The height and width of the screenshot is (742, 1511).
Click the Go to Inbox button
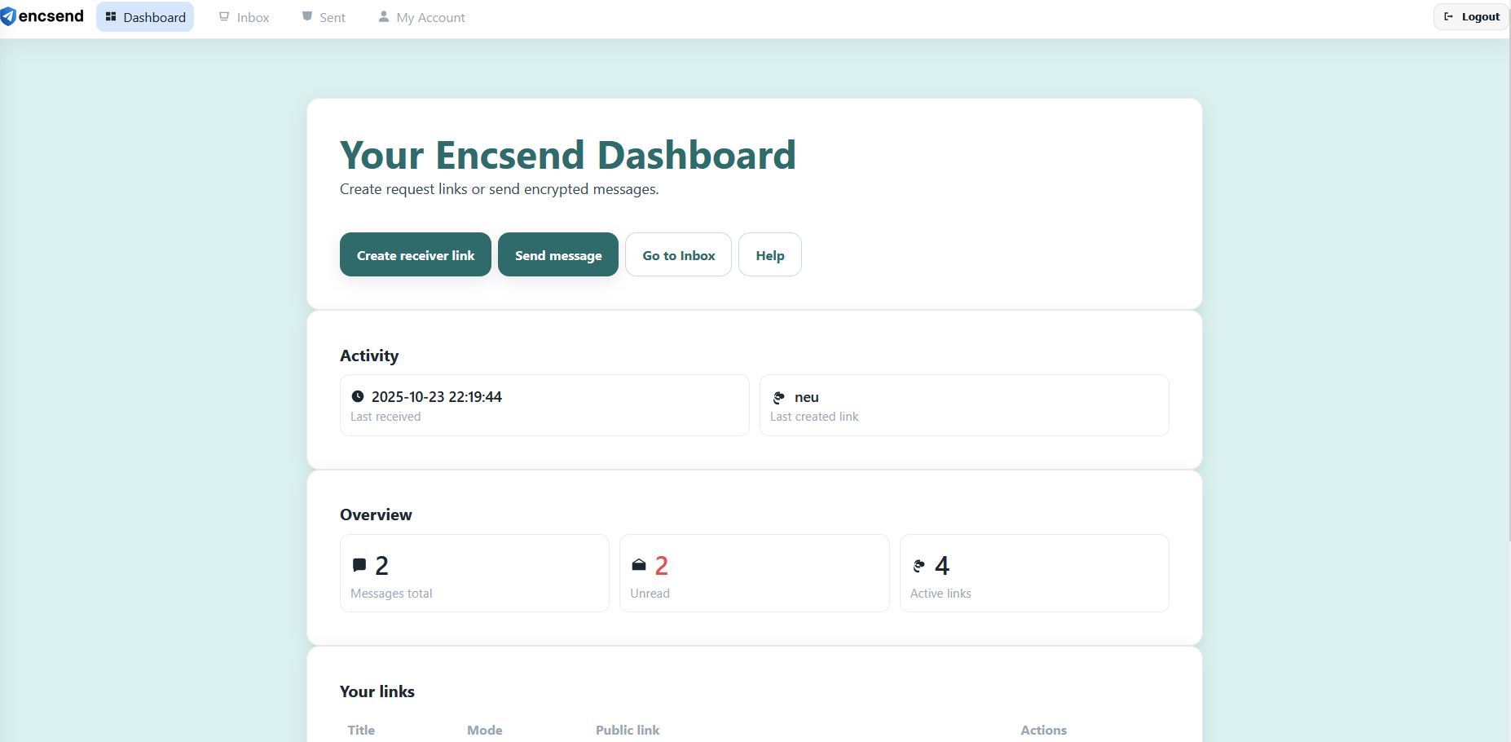point(678,254)
